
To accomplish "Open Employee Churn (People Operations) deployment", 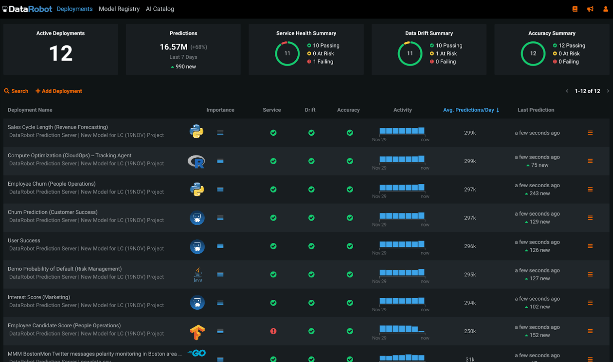I will [52, 184].
